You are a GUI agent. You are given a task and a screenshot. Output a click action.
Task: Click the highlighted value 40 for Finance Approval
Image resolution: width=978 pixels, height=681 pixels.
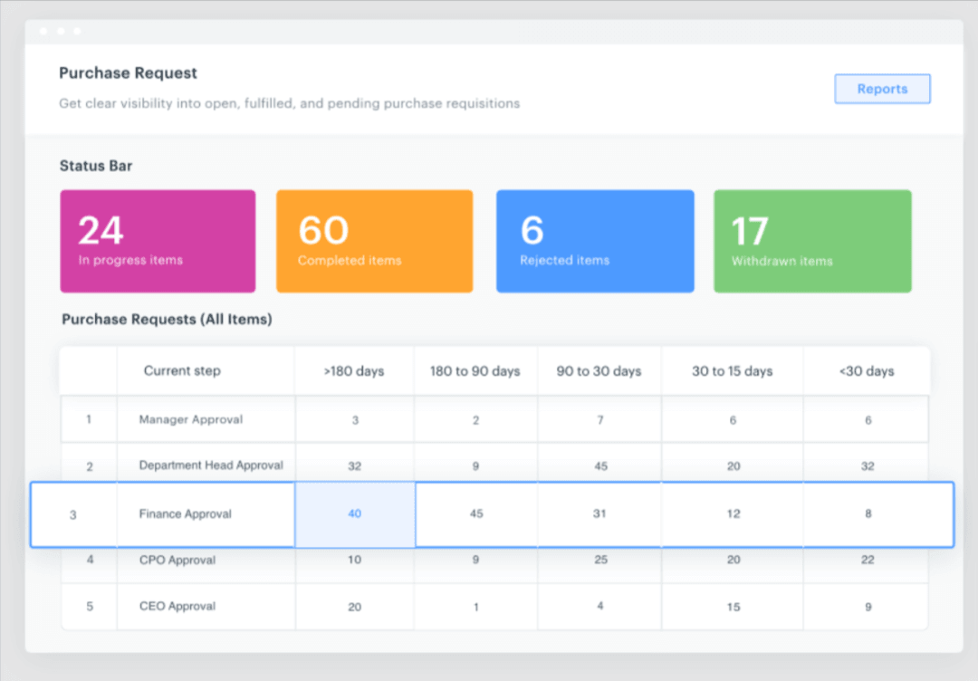[x=354, y=513]
